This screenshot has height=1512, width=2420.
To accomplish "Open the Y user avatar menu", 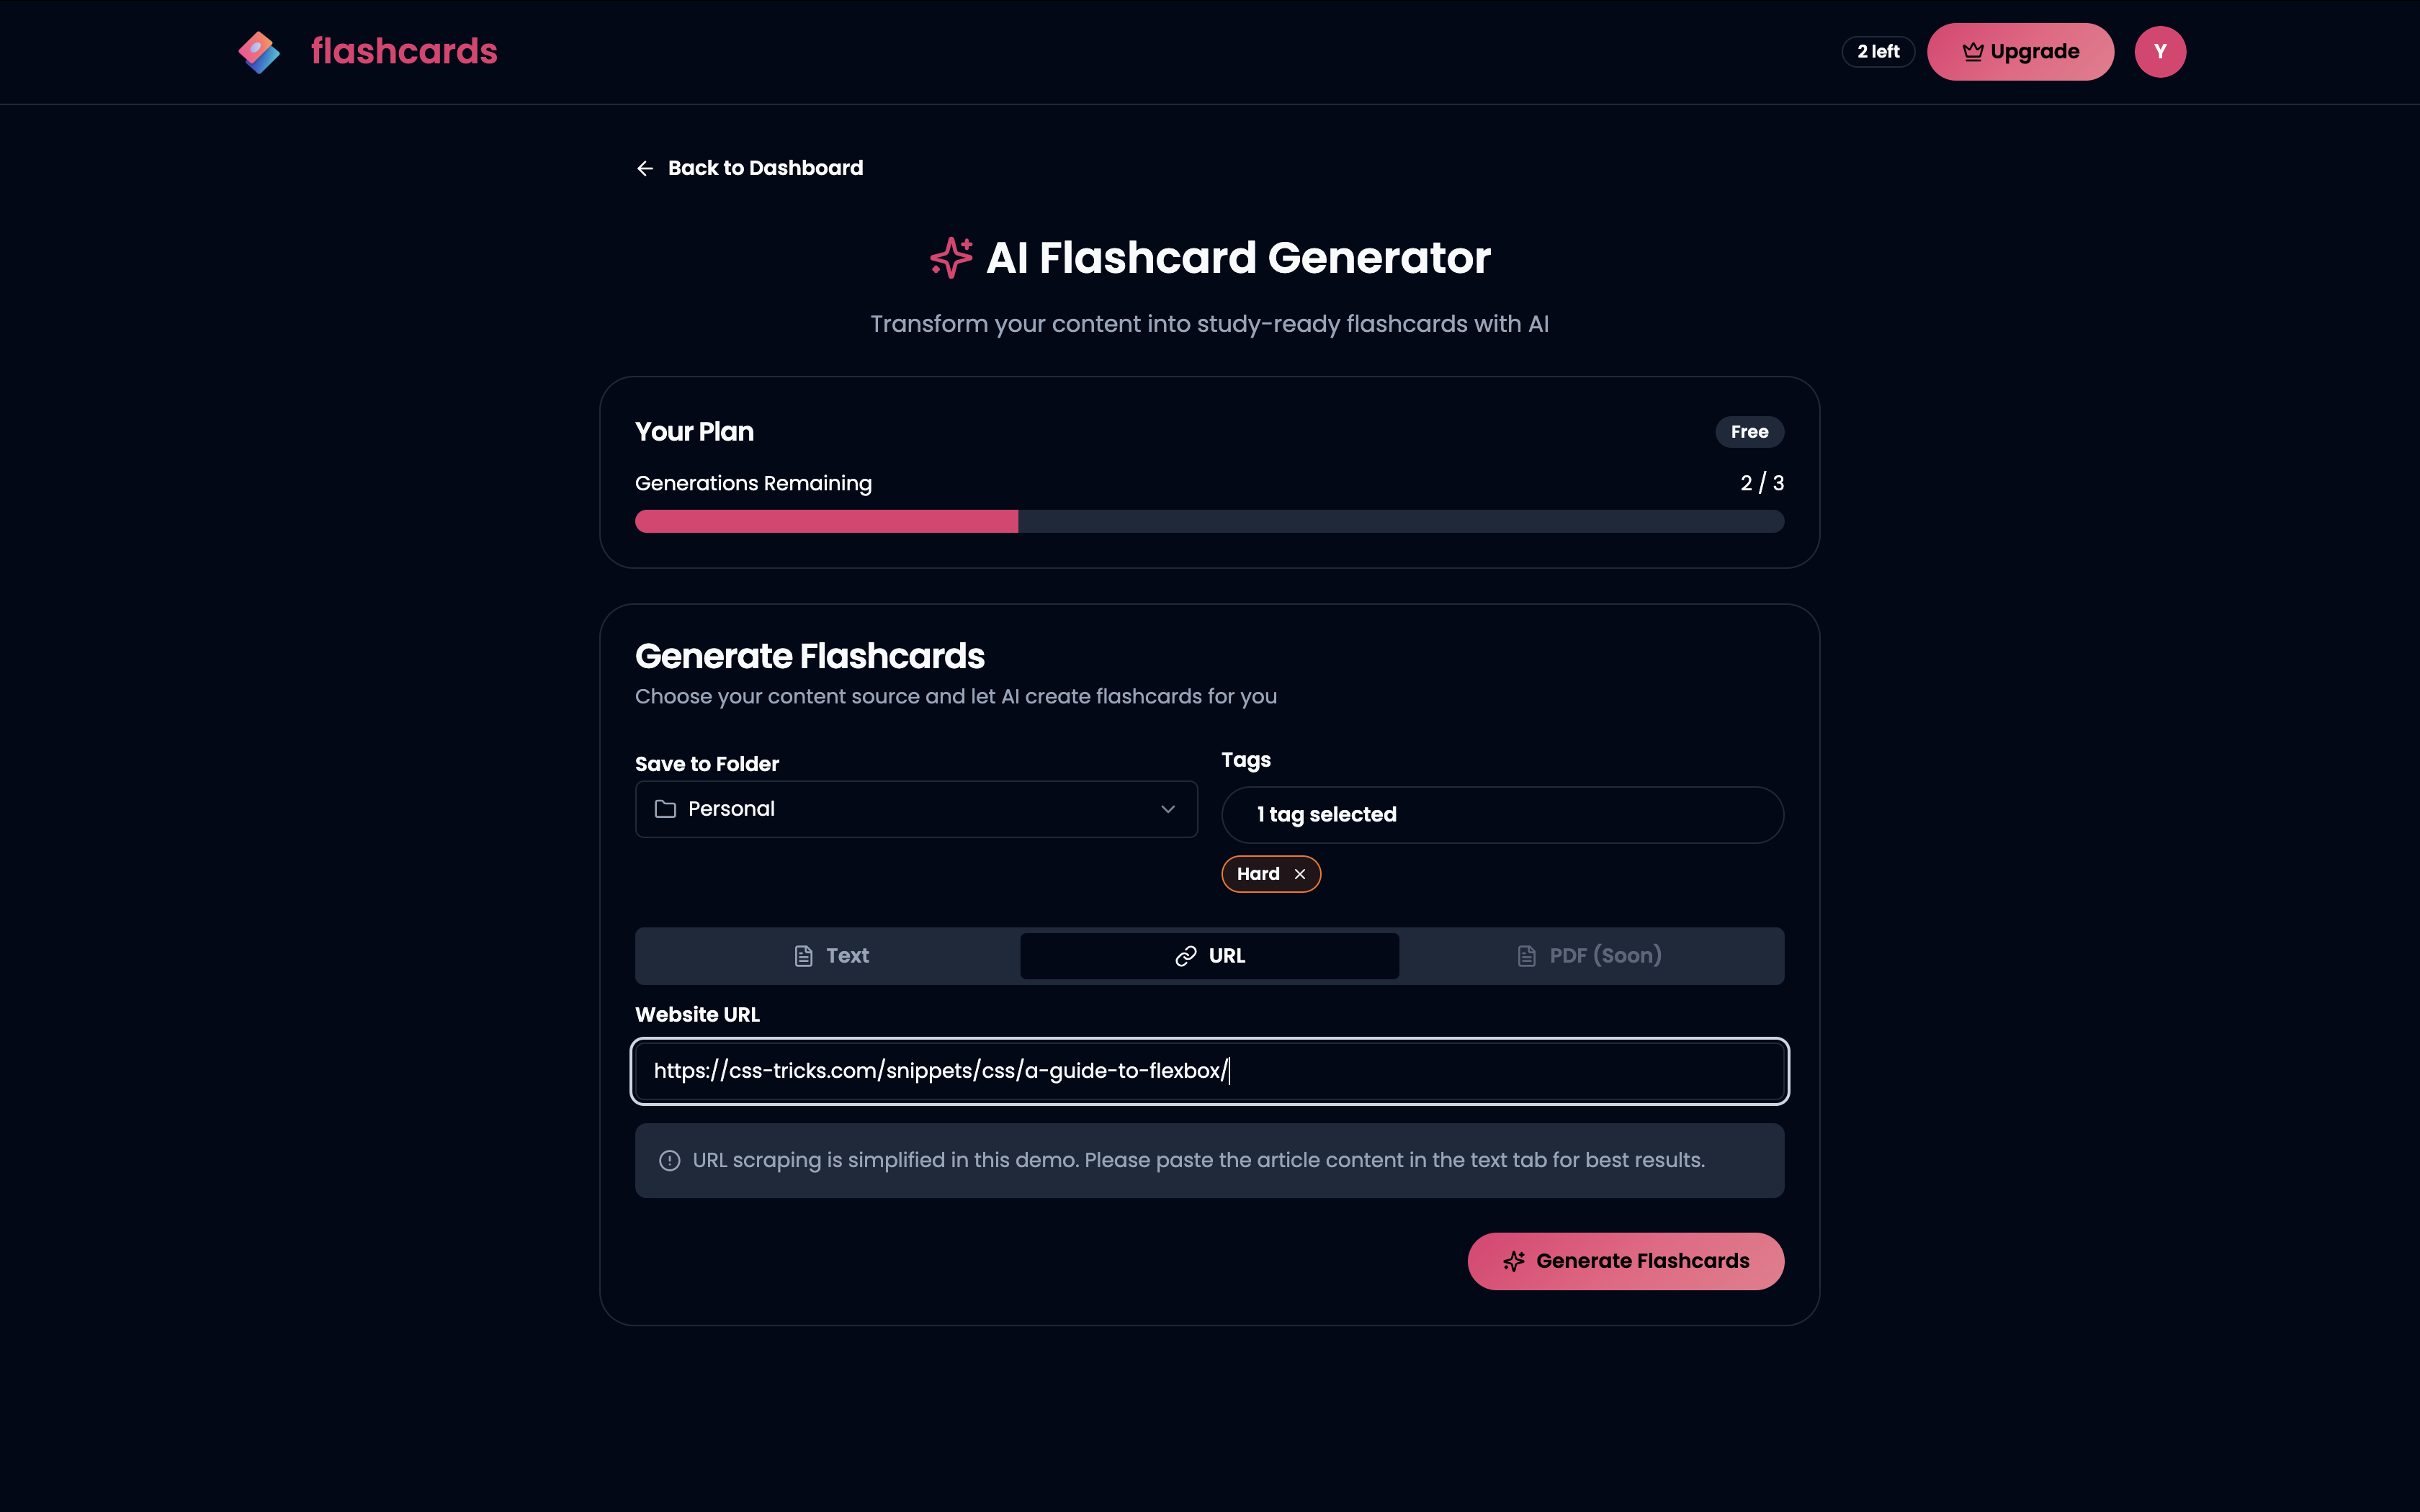I will 2159,52.
